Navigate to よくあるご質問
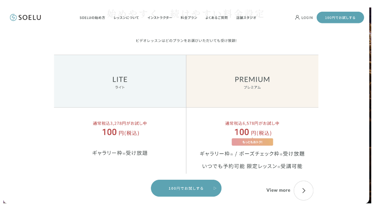The height and width of the screenshot is (211, 375). pos(216,18)
